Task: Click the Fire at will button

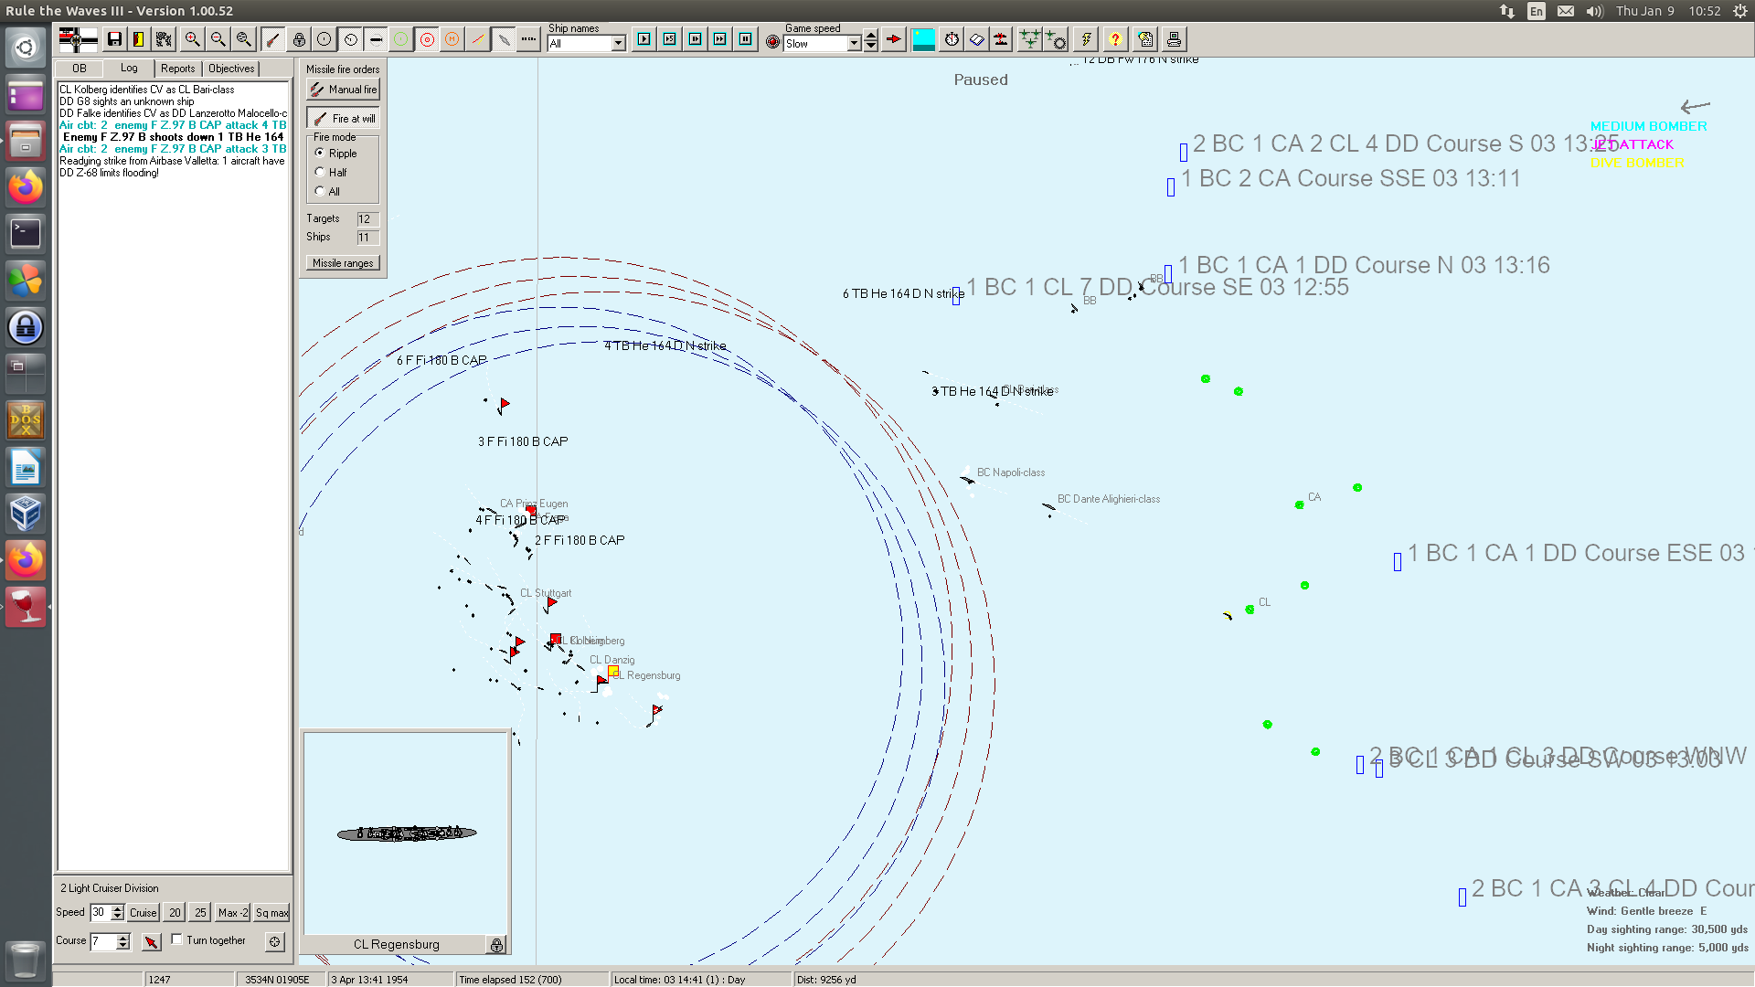Action: 343,119
